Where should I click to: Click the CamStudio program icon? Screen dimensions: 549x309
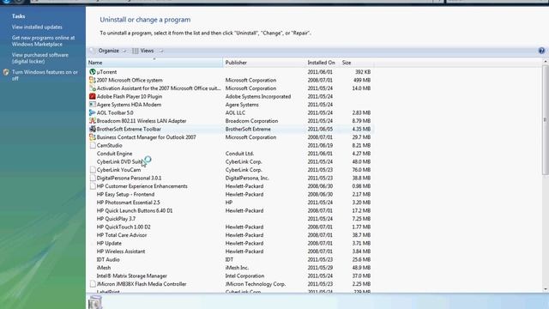93,145
